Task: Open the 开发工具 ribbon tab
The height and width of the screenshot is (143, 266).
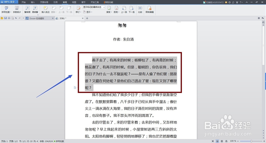Action: coord(95,2)
